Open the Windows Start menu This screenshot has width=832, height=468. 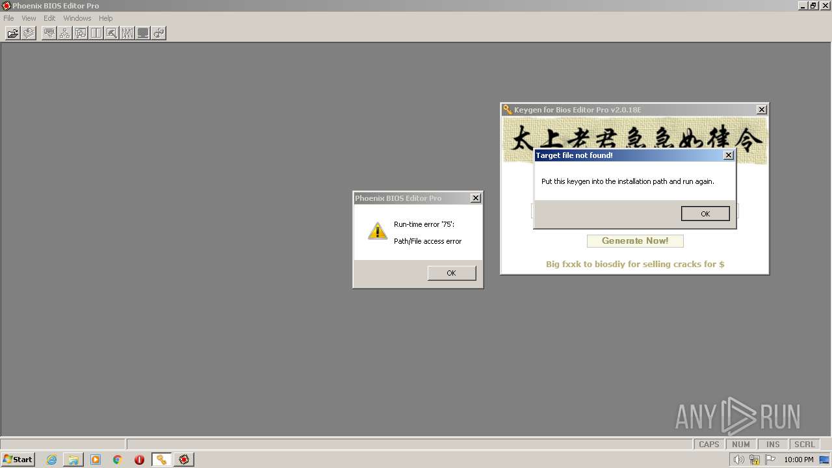[x=18, y=460]
